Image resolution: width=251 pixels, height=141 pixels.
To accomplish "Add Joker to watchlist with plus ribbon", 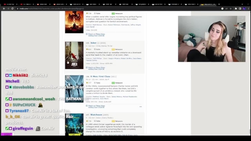I will [x=68, y=43].
